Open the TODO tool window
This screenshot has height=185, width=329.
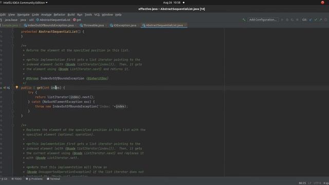point(16,179)
